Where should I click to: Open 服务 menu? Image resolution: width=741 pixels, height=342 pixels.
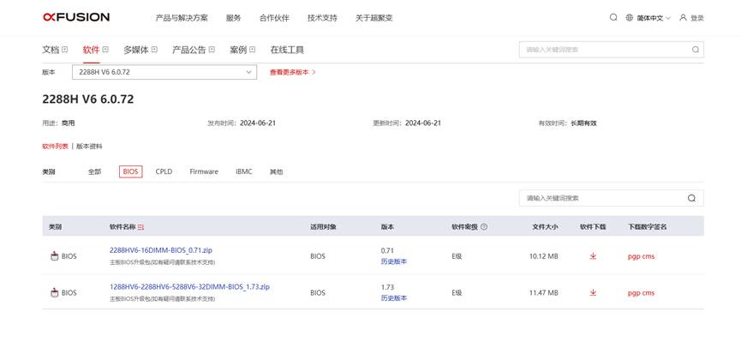coord(234,18)
